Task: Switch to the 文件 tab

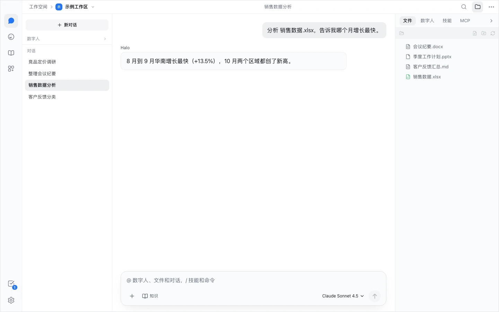Action: [x=408, y=21]
